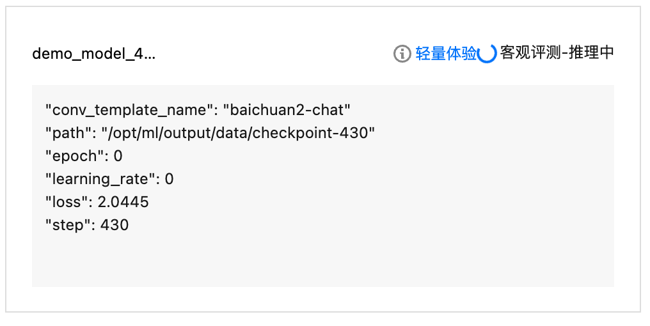Click the epoch value 0
This screenshot has height=326, width=650.
tap(118, 156)
